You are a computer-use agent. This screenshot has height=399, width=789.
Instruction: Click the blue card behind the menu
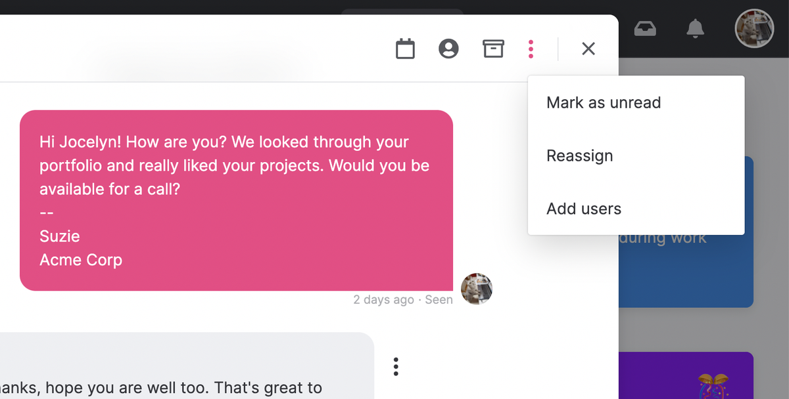[684, 276]
